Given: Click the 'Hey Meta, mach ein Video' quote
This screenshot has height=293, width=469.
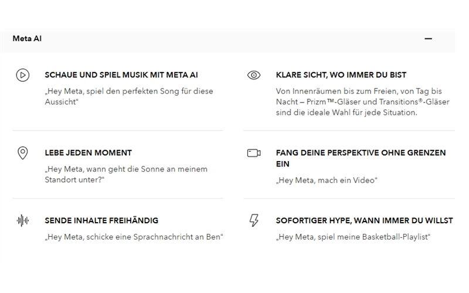Looking at the screenshot, I should pyautogui.click(x=327, y=180).
